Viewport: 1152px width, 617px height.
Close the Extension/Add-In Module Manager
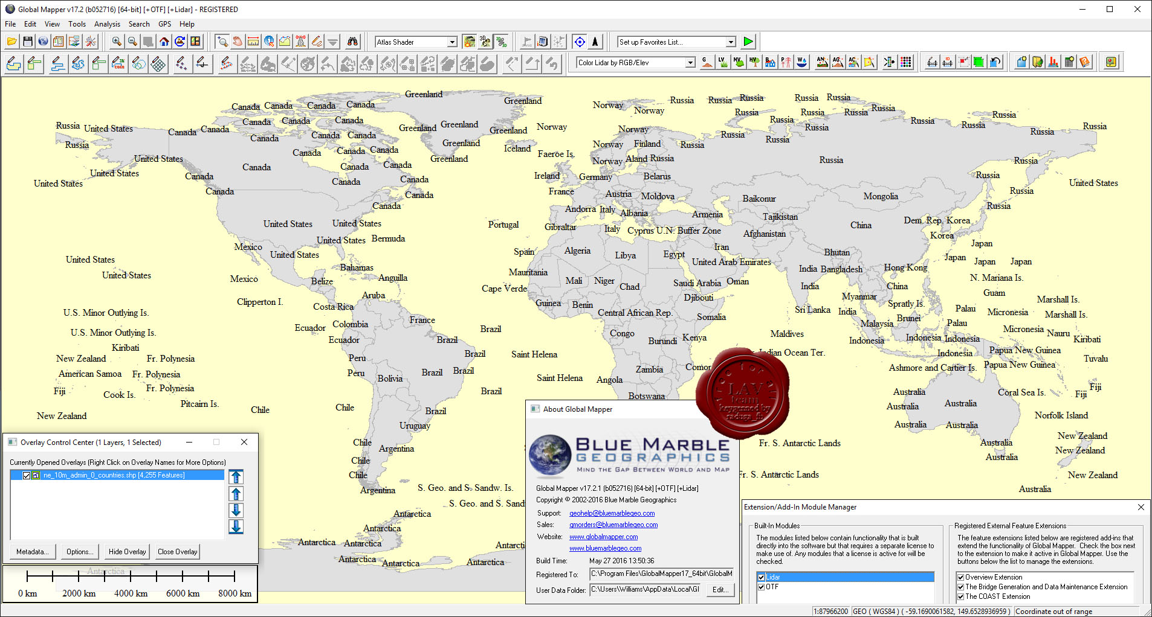(x=1141, y=507)
